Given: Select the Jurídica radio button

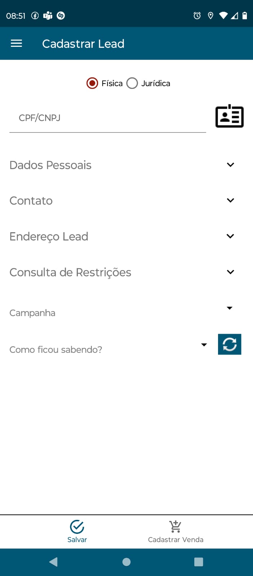Looking at the screenshot, I should coord(132,83).
